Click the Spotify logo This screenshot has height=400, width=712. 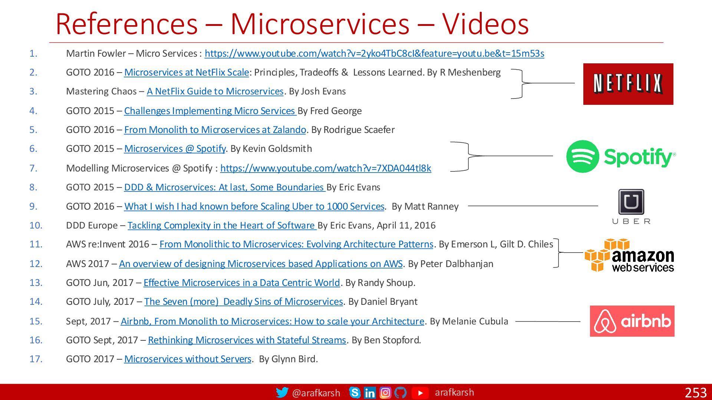click(621, 156)
